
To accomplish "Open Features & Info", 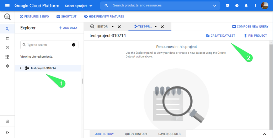I will (x=34, y=17).
